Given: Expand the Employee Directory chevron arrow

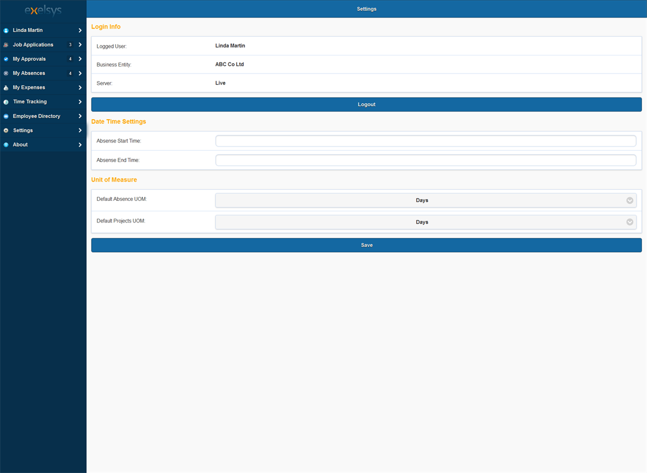Looking at the screenshot, I should (80, 116).
